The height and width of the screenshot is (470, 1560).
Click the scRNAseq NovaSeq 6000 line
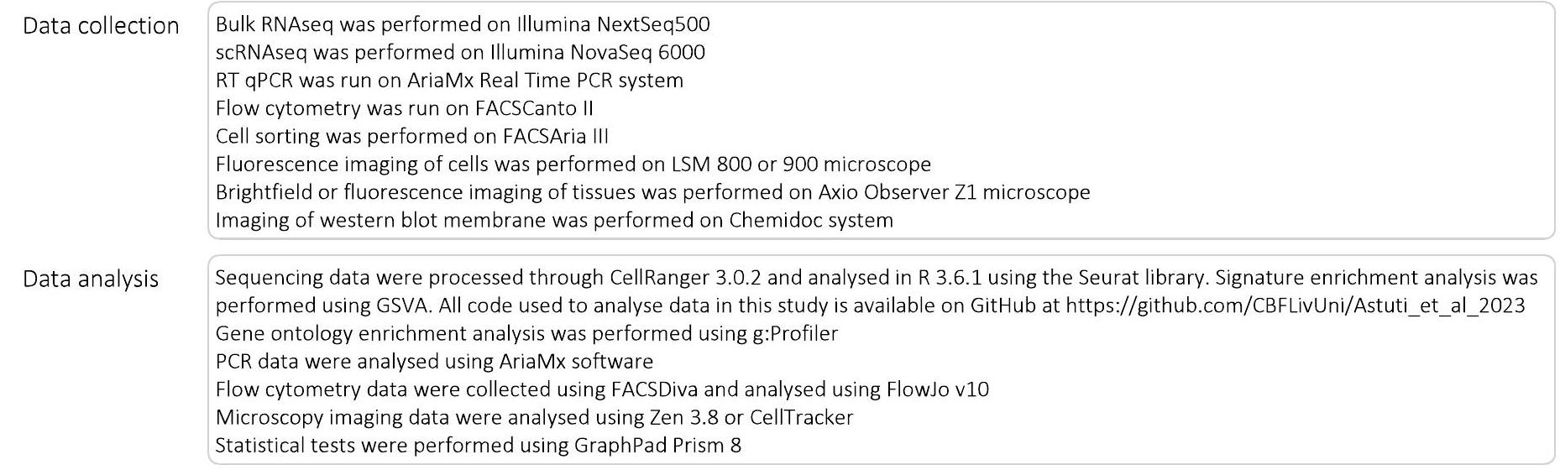(x=460, y=52)
